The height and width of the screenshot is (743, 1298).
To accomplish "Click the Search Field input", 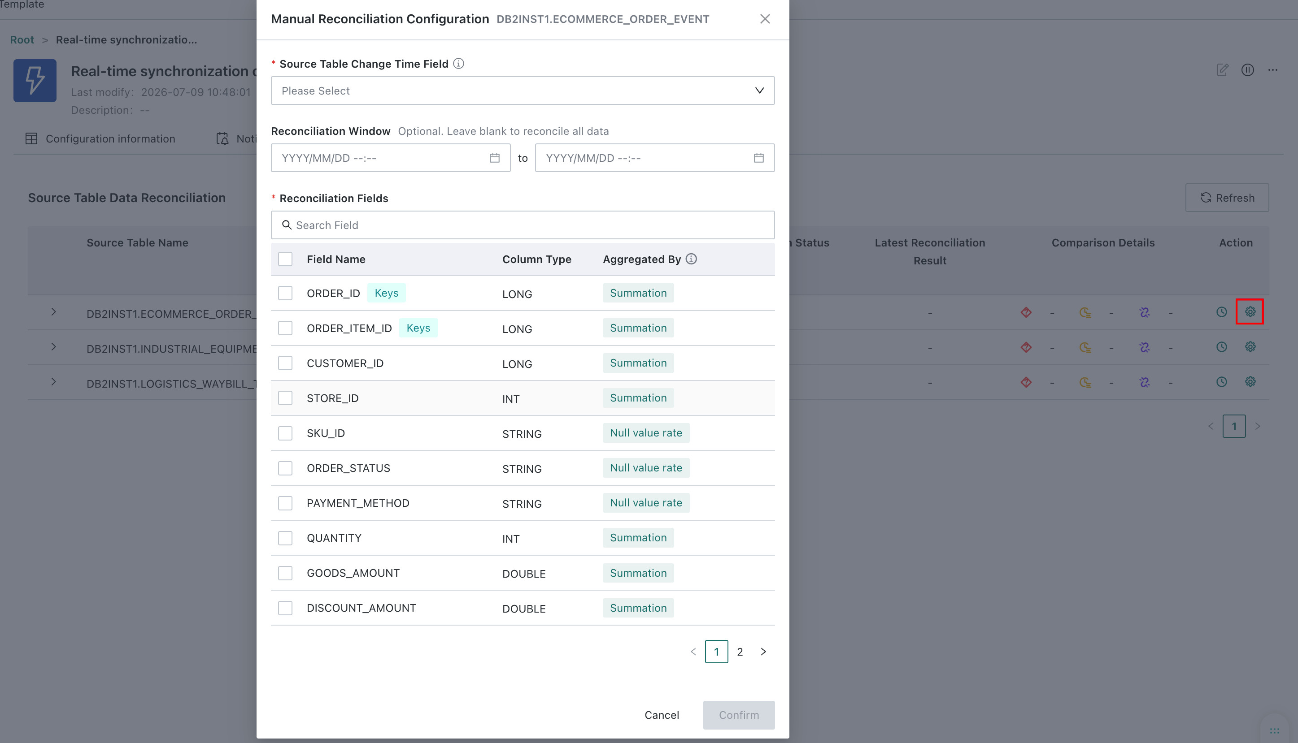I will point(523,225).
